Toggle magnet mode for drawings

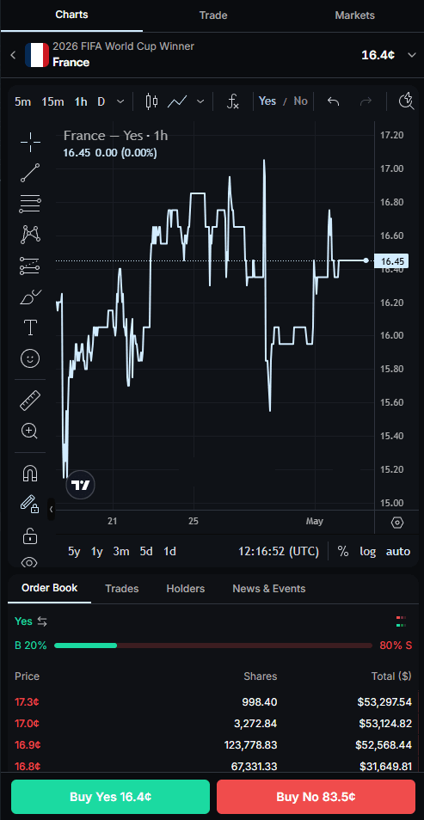[30, 474]
